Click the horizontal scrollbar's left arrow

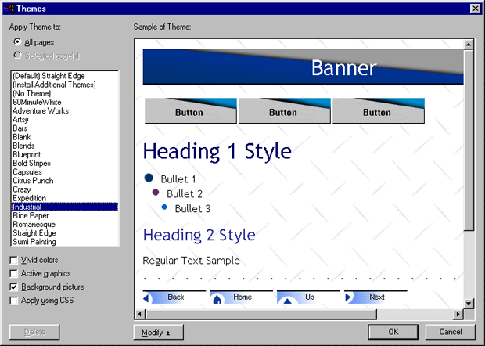(141, 314)
